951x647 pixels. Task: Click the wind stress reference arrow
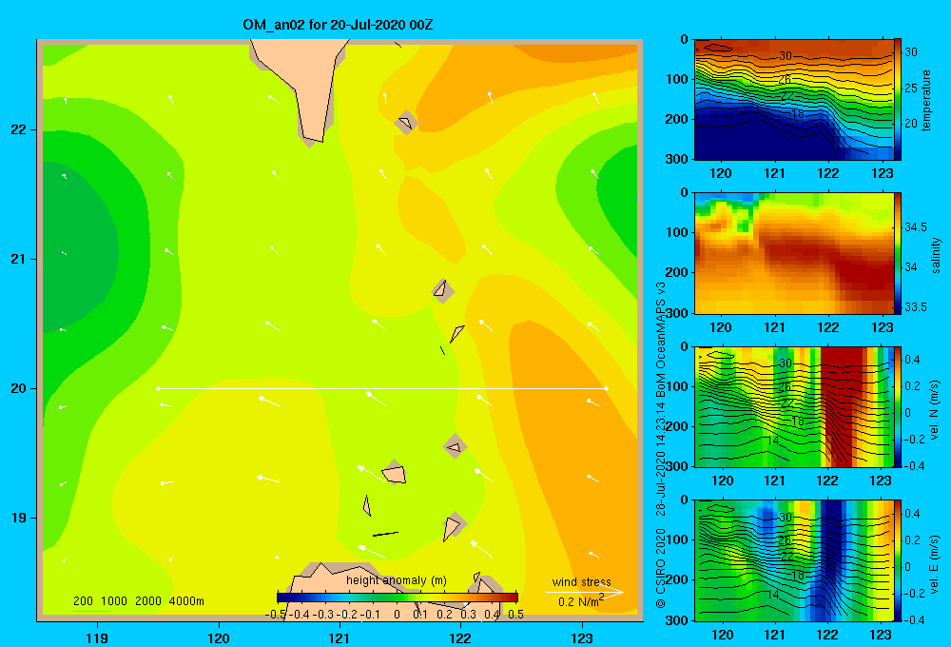(x=585, y=593)
